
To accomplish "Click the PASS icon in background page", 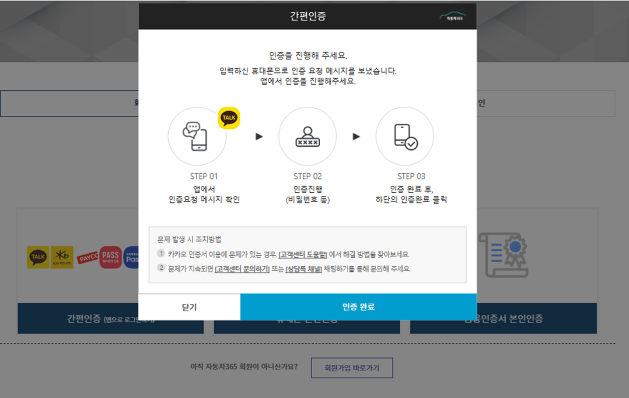I will click(x=111, y=257).
